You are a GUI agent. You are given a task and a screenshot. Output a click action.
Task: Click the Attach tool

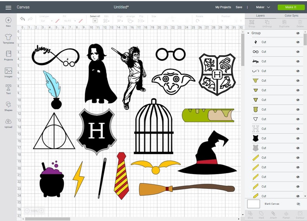click(273, 215)
